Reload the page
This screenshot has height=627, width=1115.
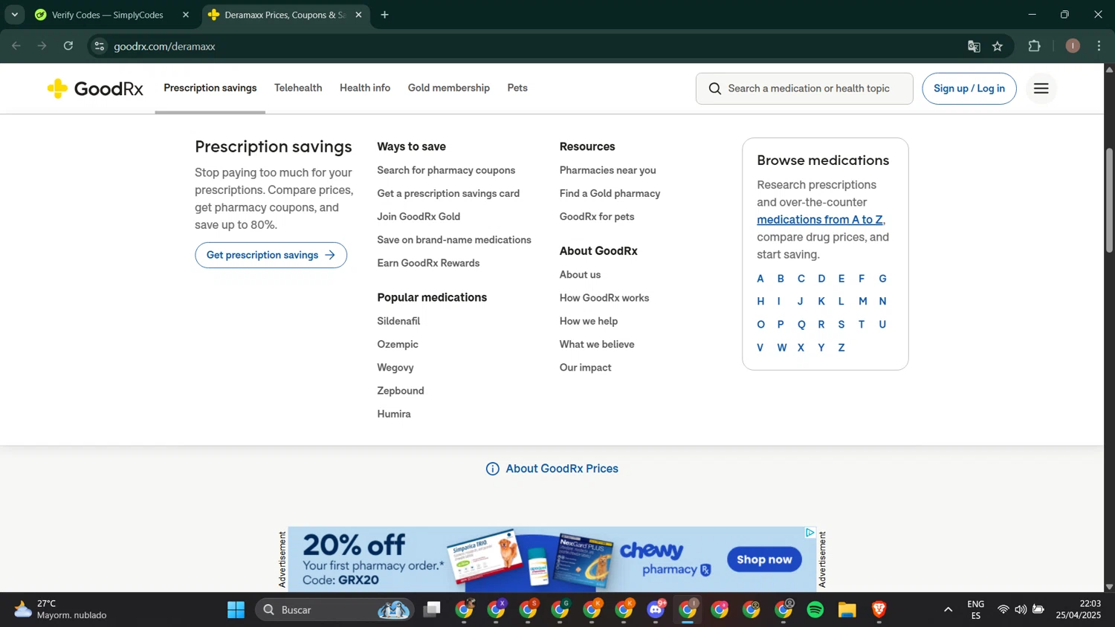pos(68,46)
